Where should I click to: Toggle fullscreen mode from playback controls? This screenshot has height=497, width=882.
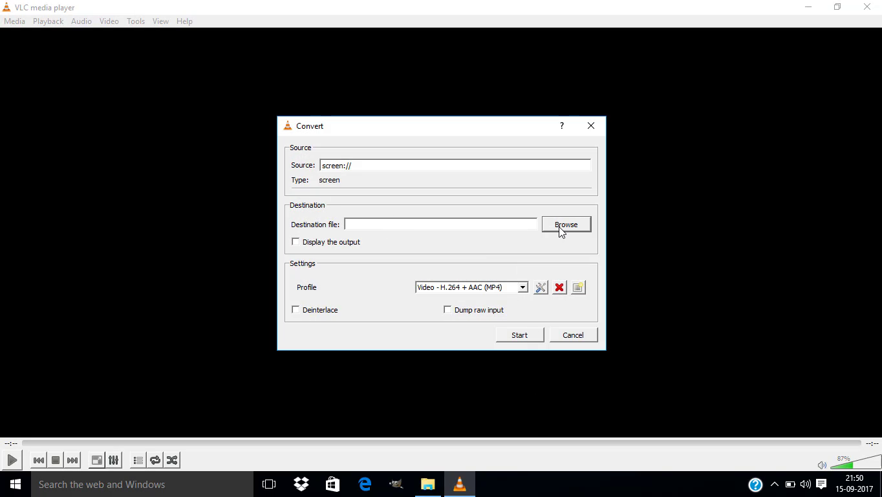coord(96,460)
